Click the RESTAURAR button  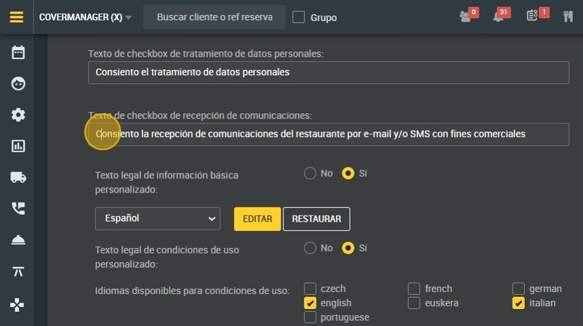tap(316, 219)
